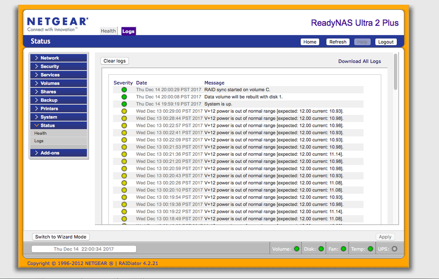439x279 pixels.
Task: Click yellow warning icon for 00:28:44 log entry
Action: pos(124,118)
